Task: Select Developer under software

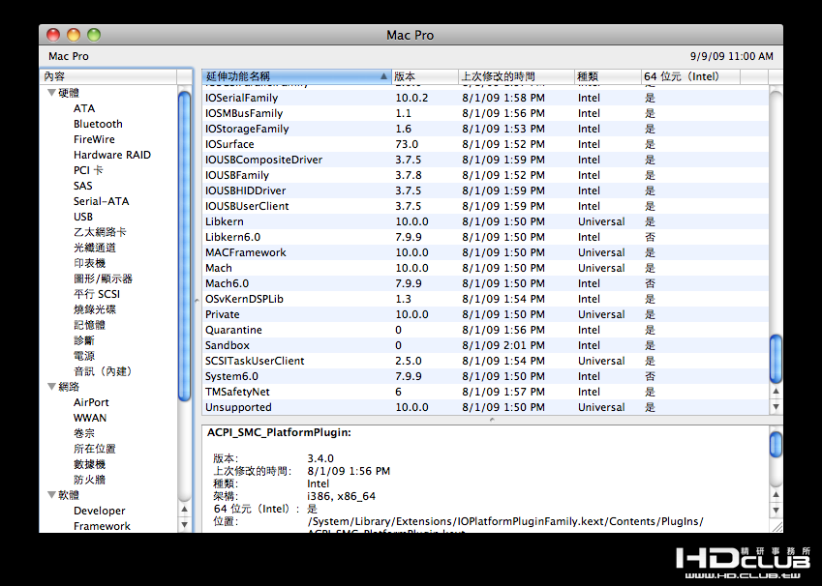Action: [x=99, y=511]
